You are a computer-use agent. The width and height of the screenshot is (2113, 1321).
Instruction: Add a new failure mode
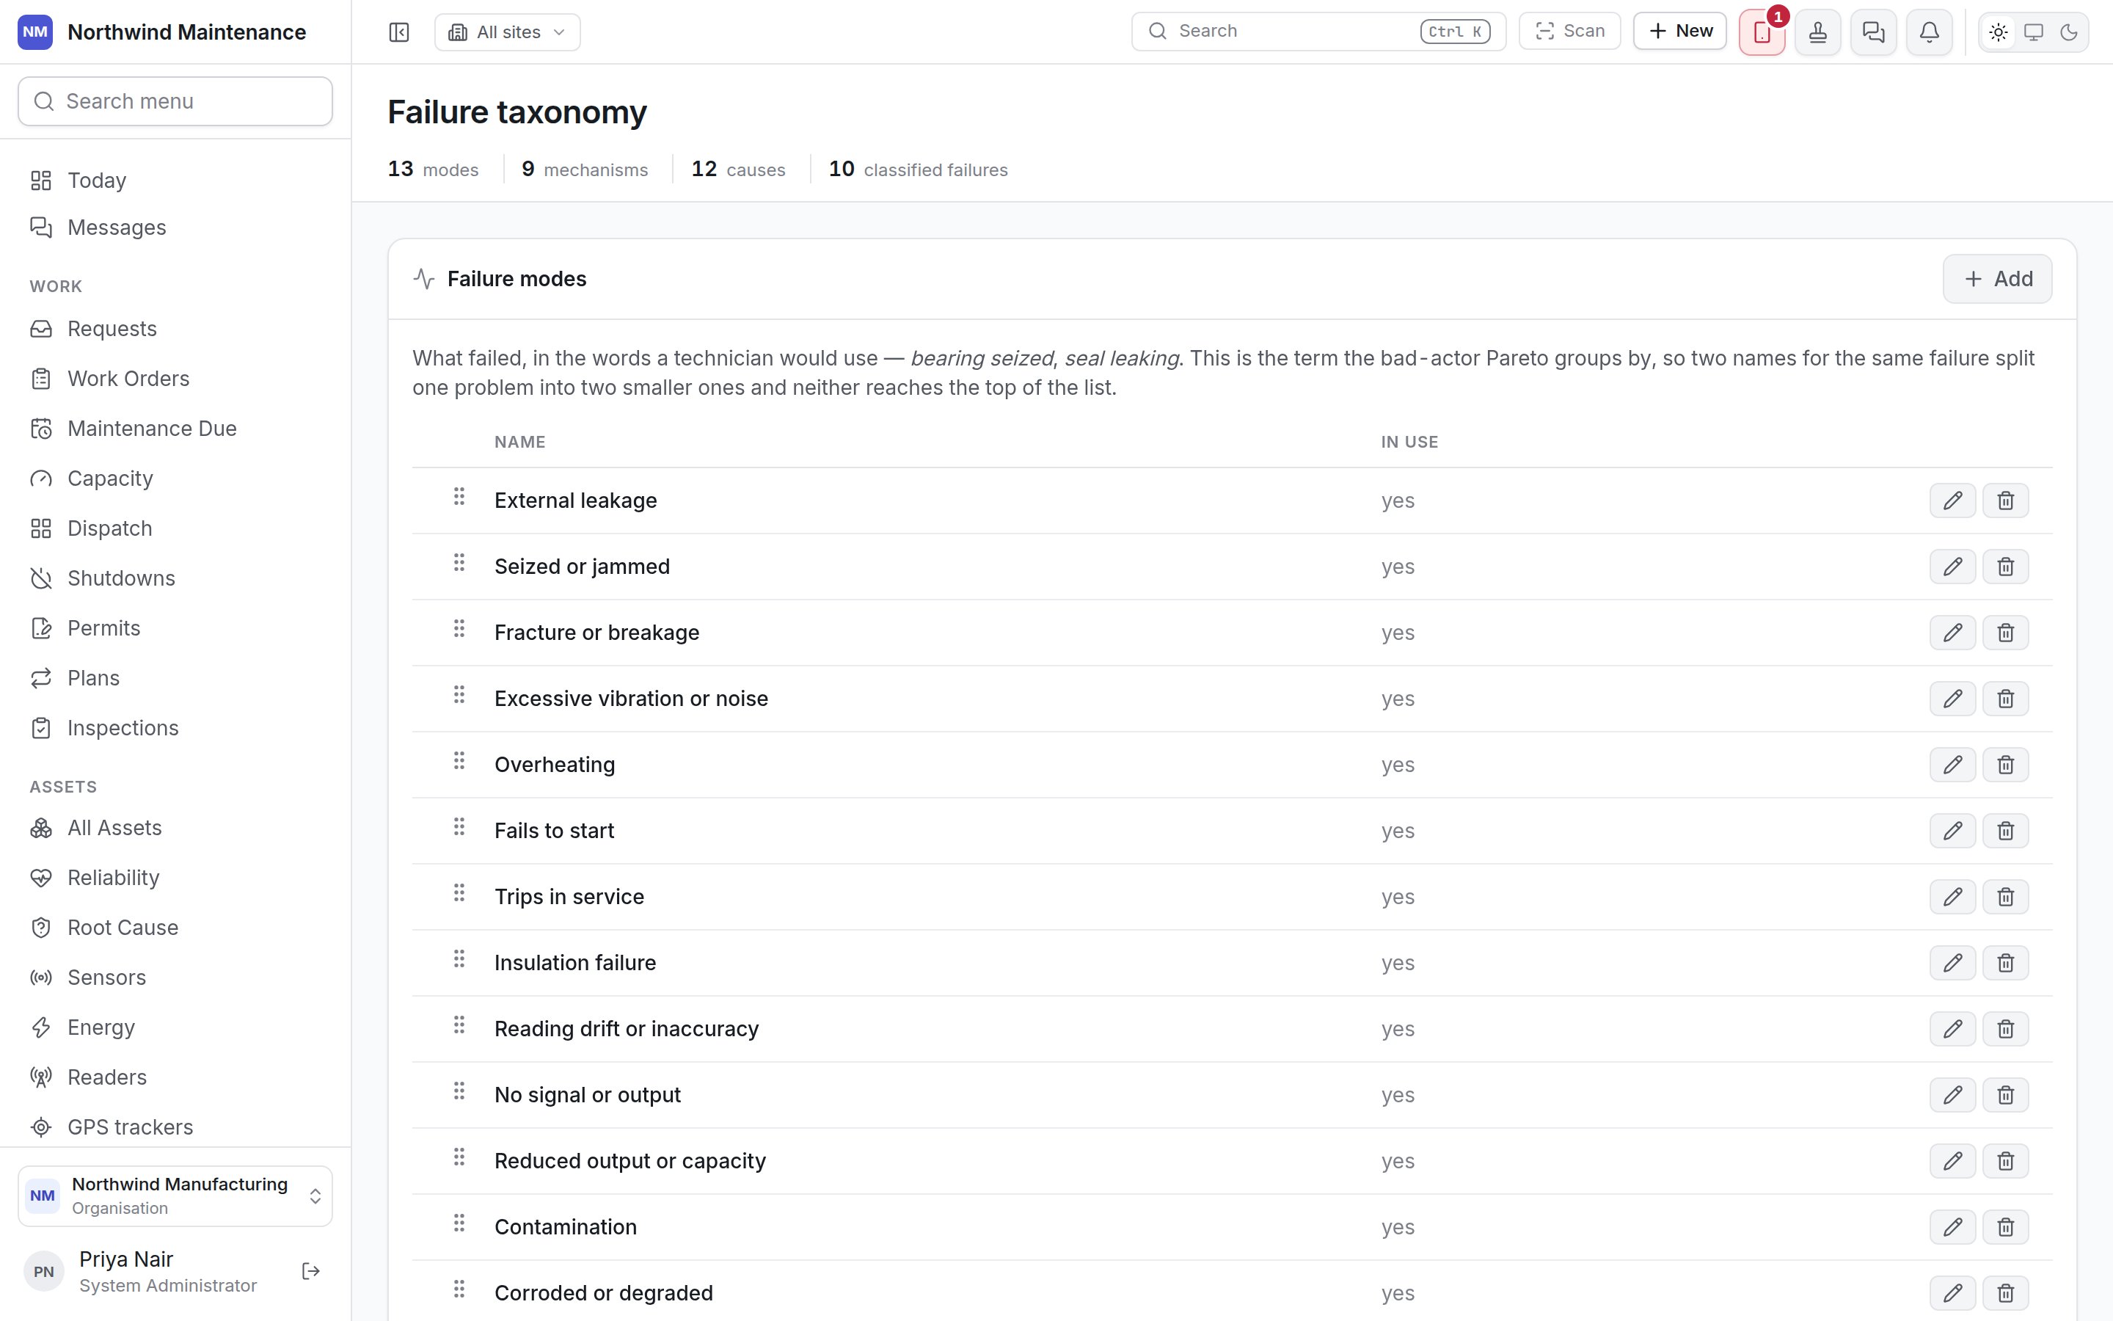pos(1998,279)
